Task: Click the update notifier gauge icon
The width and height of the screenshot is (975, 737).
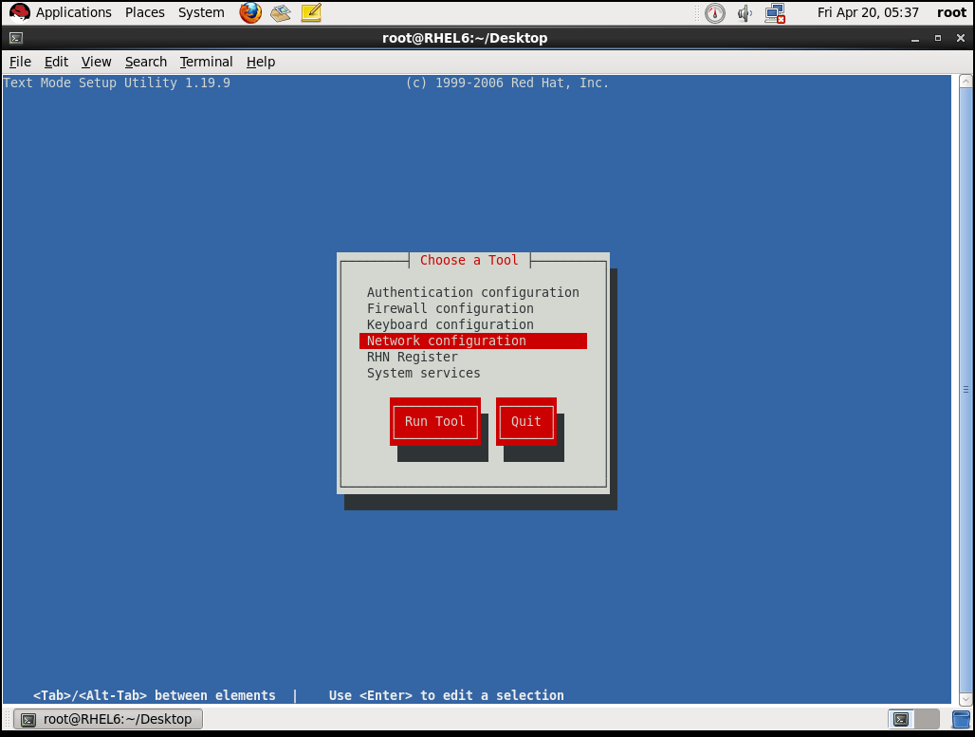Action: click(x=715, y=13)
